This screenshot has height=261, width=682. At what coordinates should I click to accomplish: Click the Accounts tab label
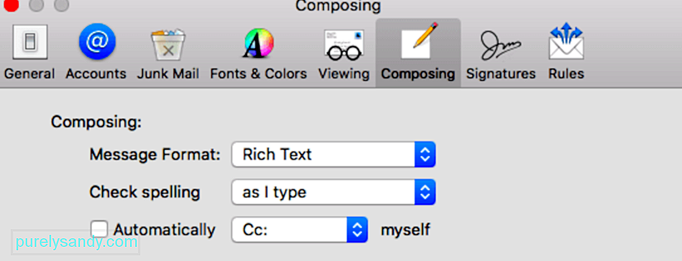pos(96,74)
